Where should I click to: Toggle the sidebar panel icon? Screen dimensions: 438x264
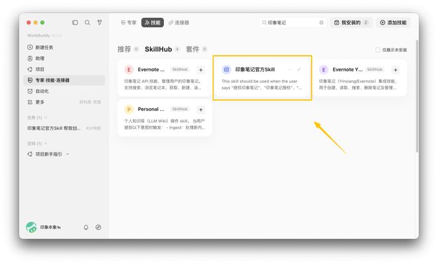(x=75, y=23)
